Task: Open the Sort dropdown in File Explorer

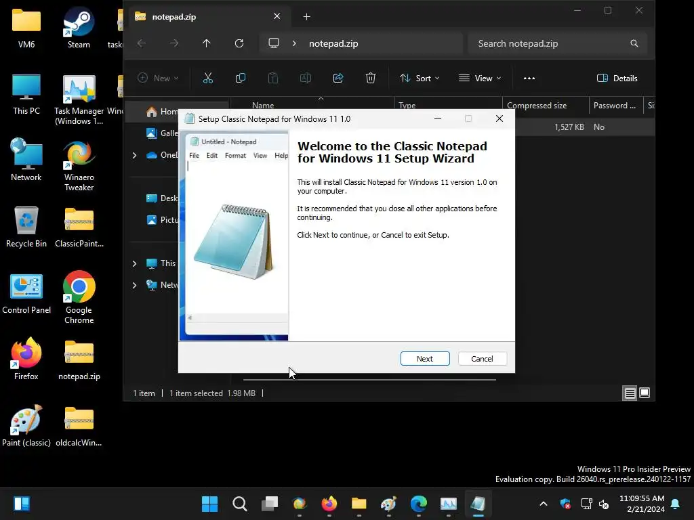Action: pyautogui.click(x=419, y=79)
